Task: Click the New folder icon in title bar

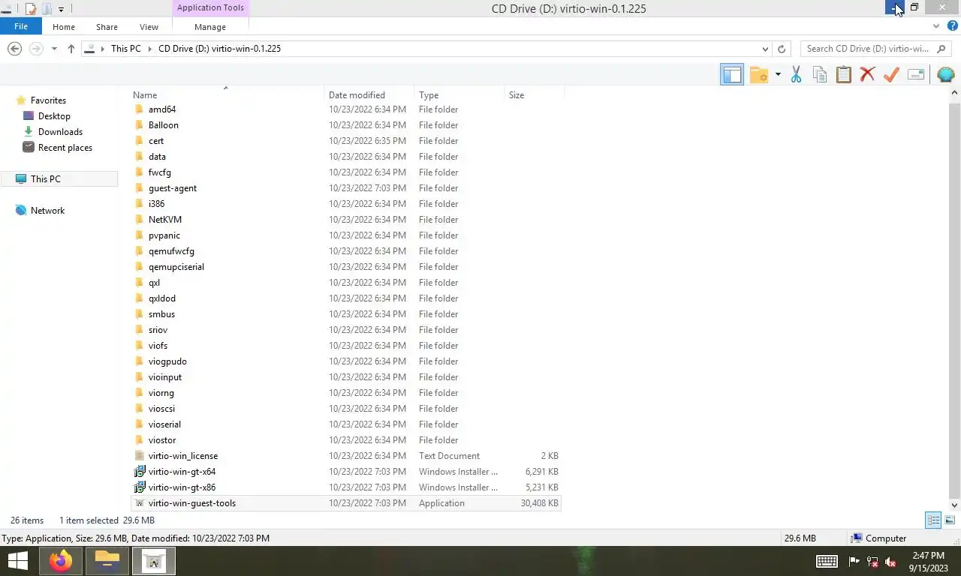Action: tap(47, 9)
